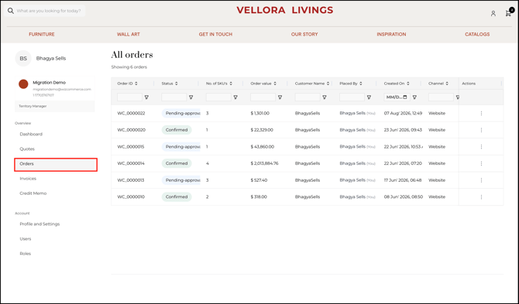Click the search box placeholder text

tap(49, 11)
